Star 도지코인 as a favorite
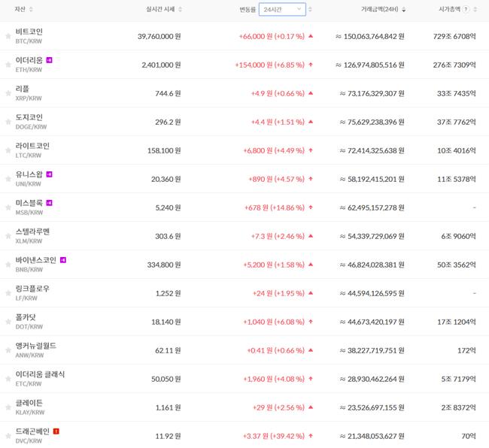The image size is (489, 448). pyautogui.click(x=8, y=121)
